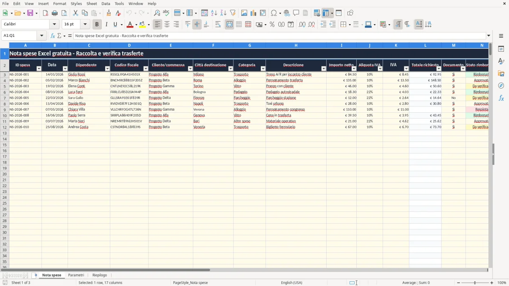Open the sidebar Properties panel icon
This screenshot has height=286, width=509.
501,49
